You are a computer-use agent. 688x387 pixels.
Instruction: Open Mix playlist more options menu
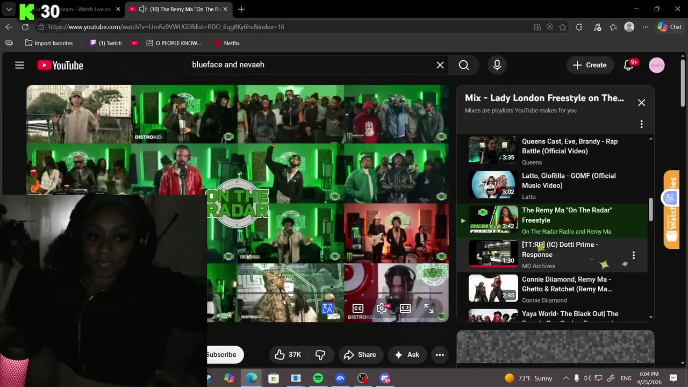(x=641, y=124)
